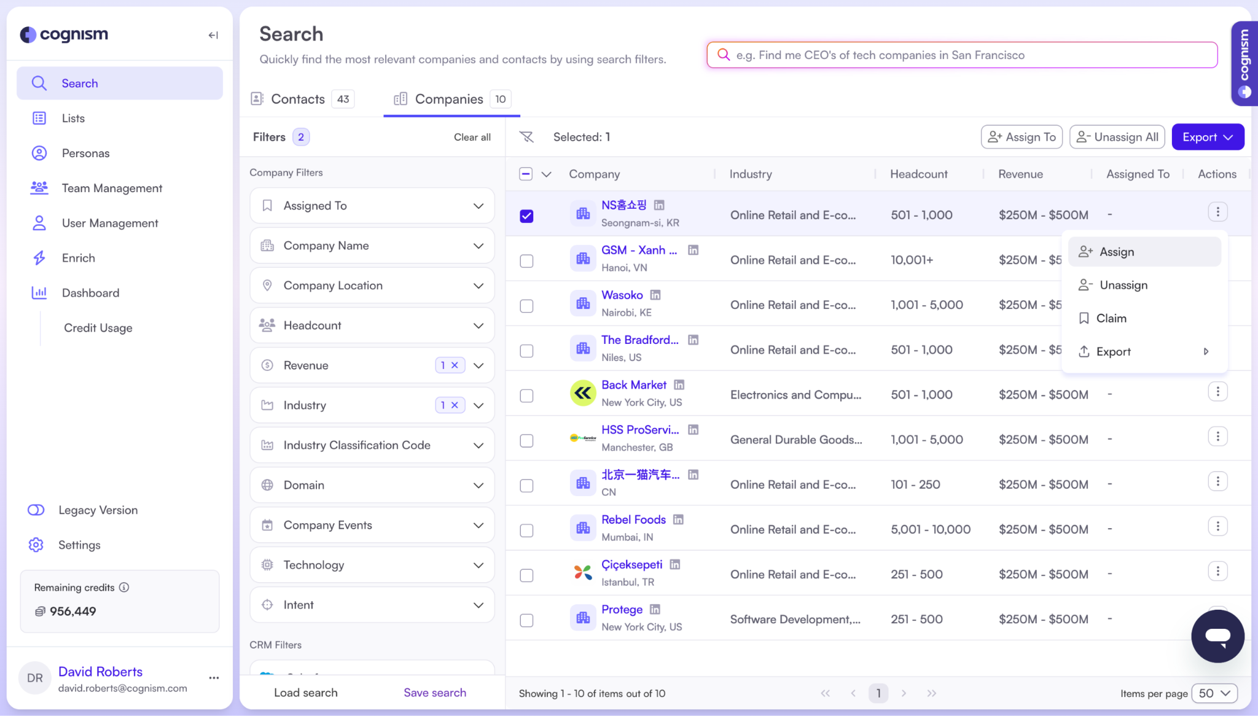
Task: Switch to the Contacts tab
Action: tap(299, 99)
